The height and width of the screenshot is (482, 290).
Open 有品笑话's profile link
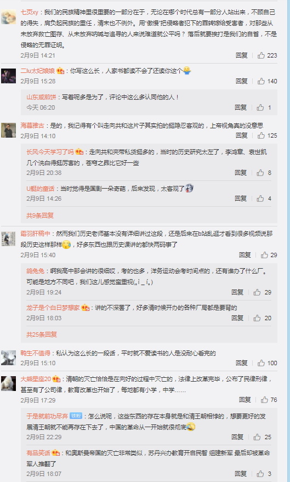[x=38, y=453]
